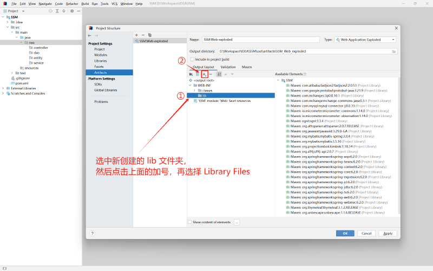Tick Show content of elements
The width and height of the screenshot is (433, 271).
(190, 222)
